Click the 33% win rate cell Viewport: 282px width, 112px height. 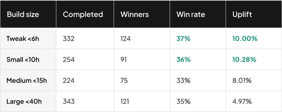183,81
